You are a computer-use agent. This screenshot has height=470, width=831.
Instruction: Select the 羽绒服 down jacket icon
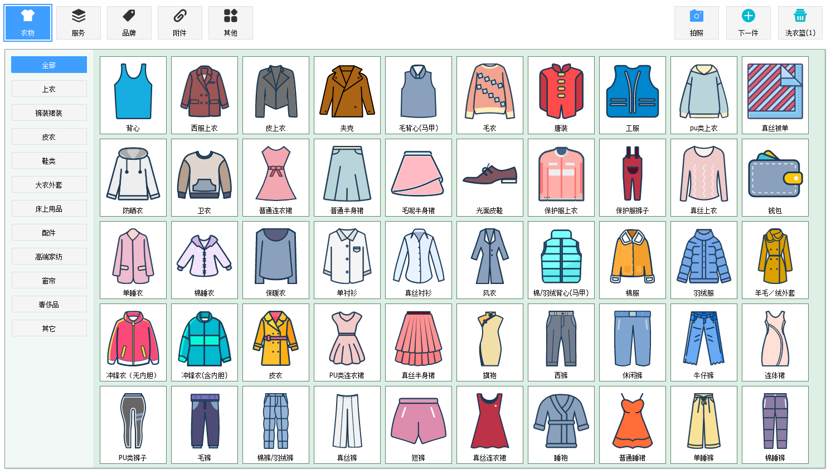click(x=703, y=260)
